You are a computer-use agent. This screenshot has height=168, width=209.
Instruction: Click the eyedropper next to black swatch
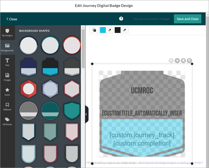tap(125, 30)
